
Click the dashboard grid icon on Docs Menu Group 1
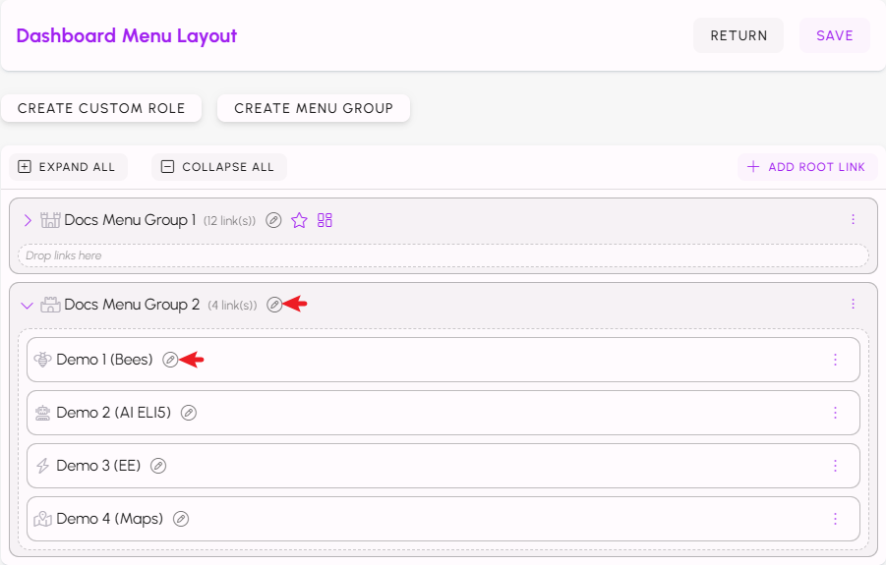(325, 220)
